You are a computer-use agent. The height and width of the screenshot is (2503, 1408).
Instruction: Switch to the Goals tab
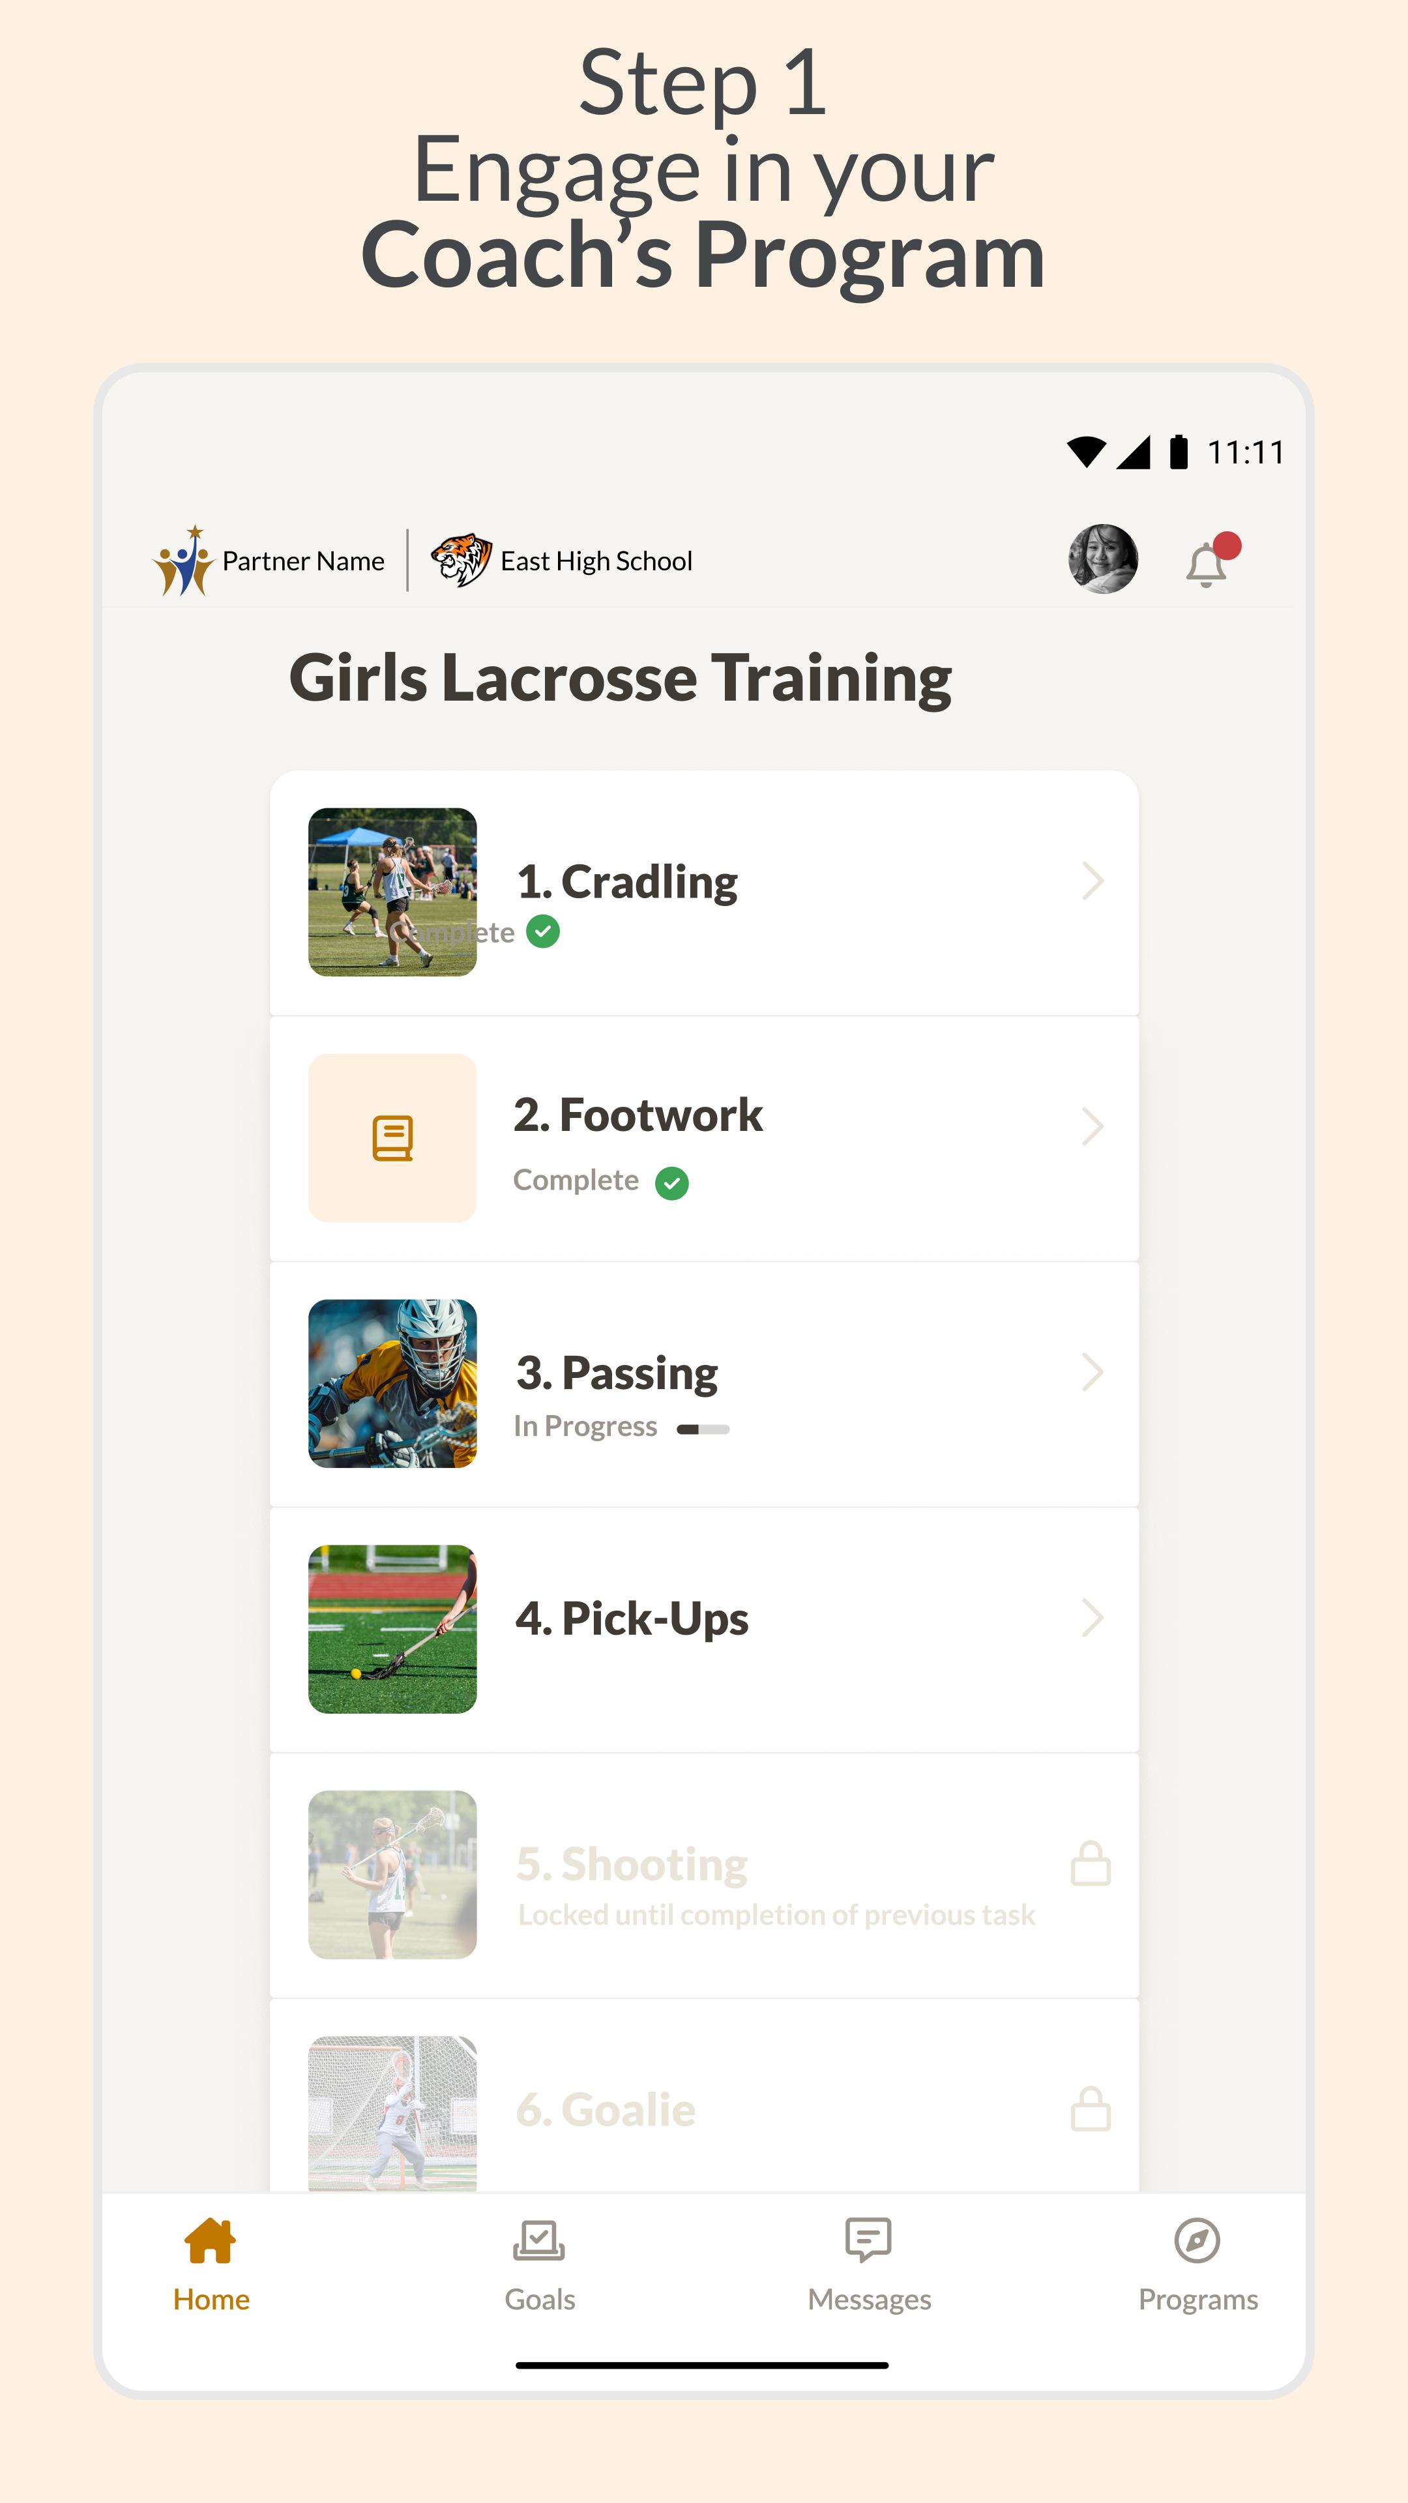(x=539, y=2266)
